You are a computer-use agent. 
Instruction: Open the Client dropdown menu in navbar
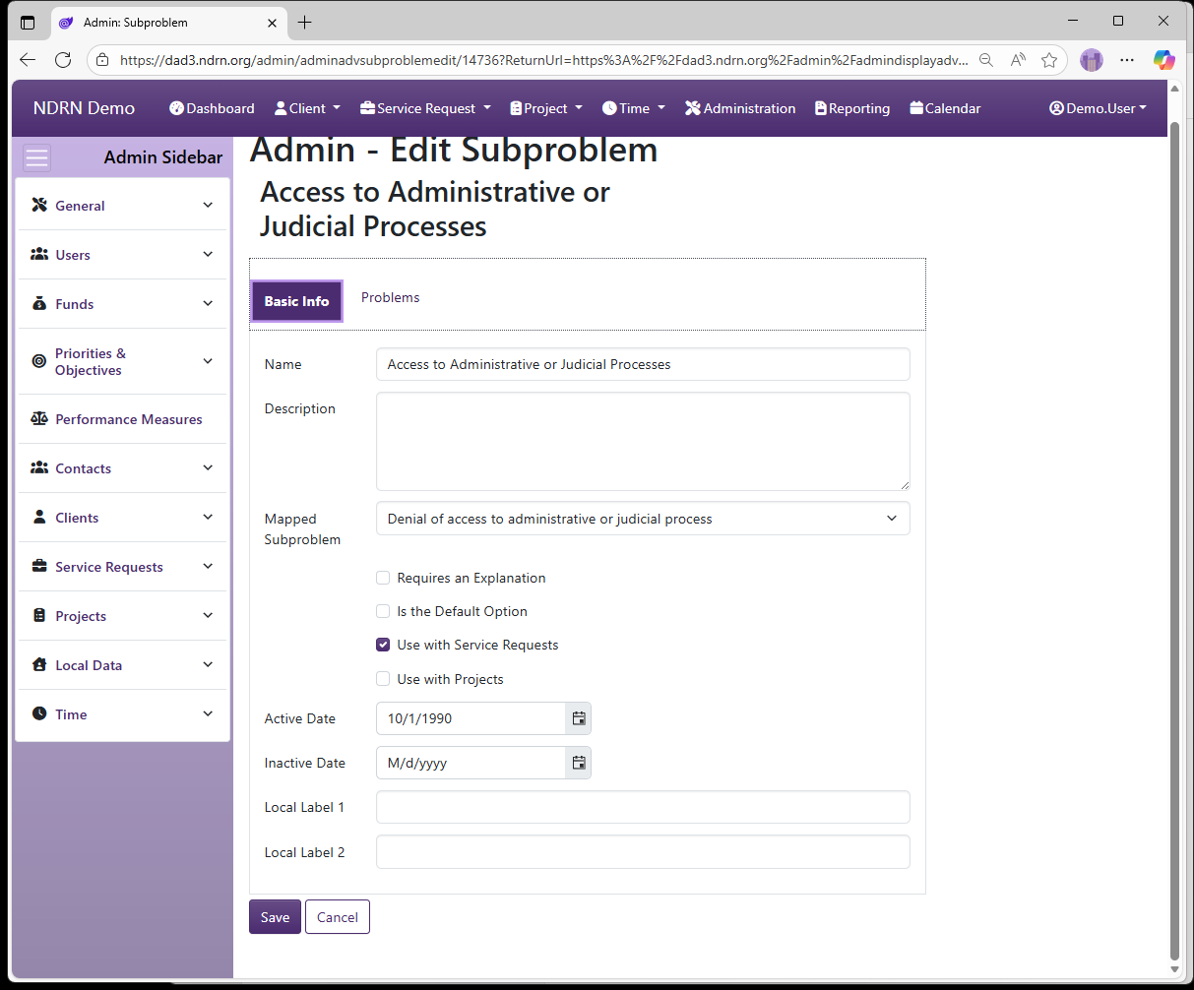pos(307,108)
